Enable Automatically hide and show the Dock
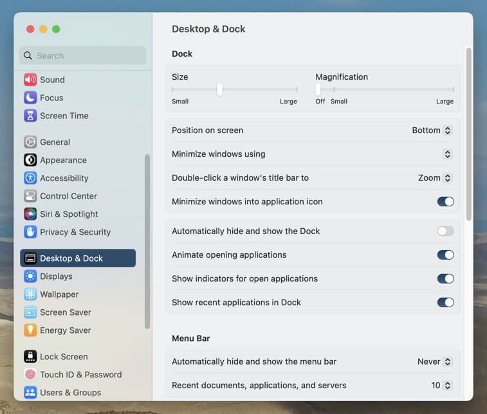This screenshot has height=414, width=487. tap(445, 231)
